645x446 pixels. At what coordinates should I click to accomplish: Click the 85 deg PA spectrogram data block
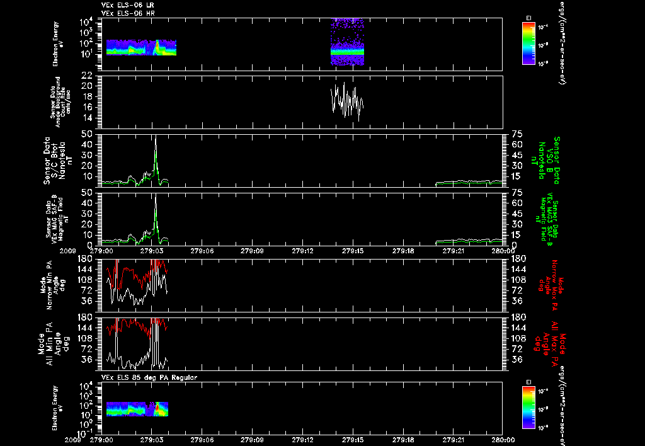pos(137,409)
